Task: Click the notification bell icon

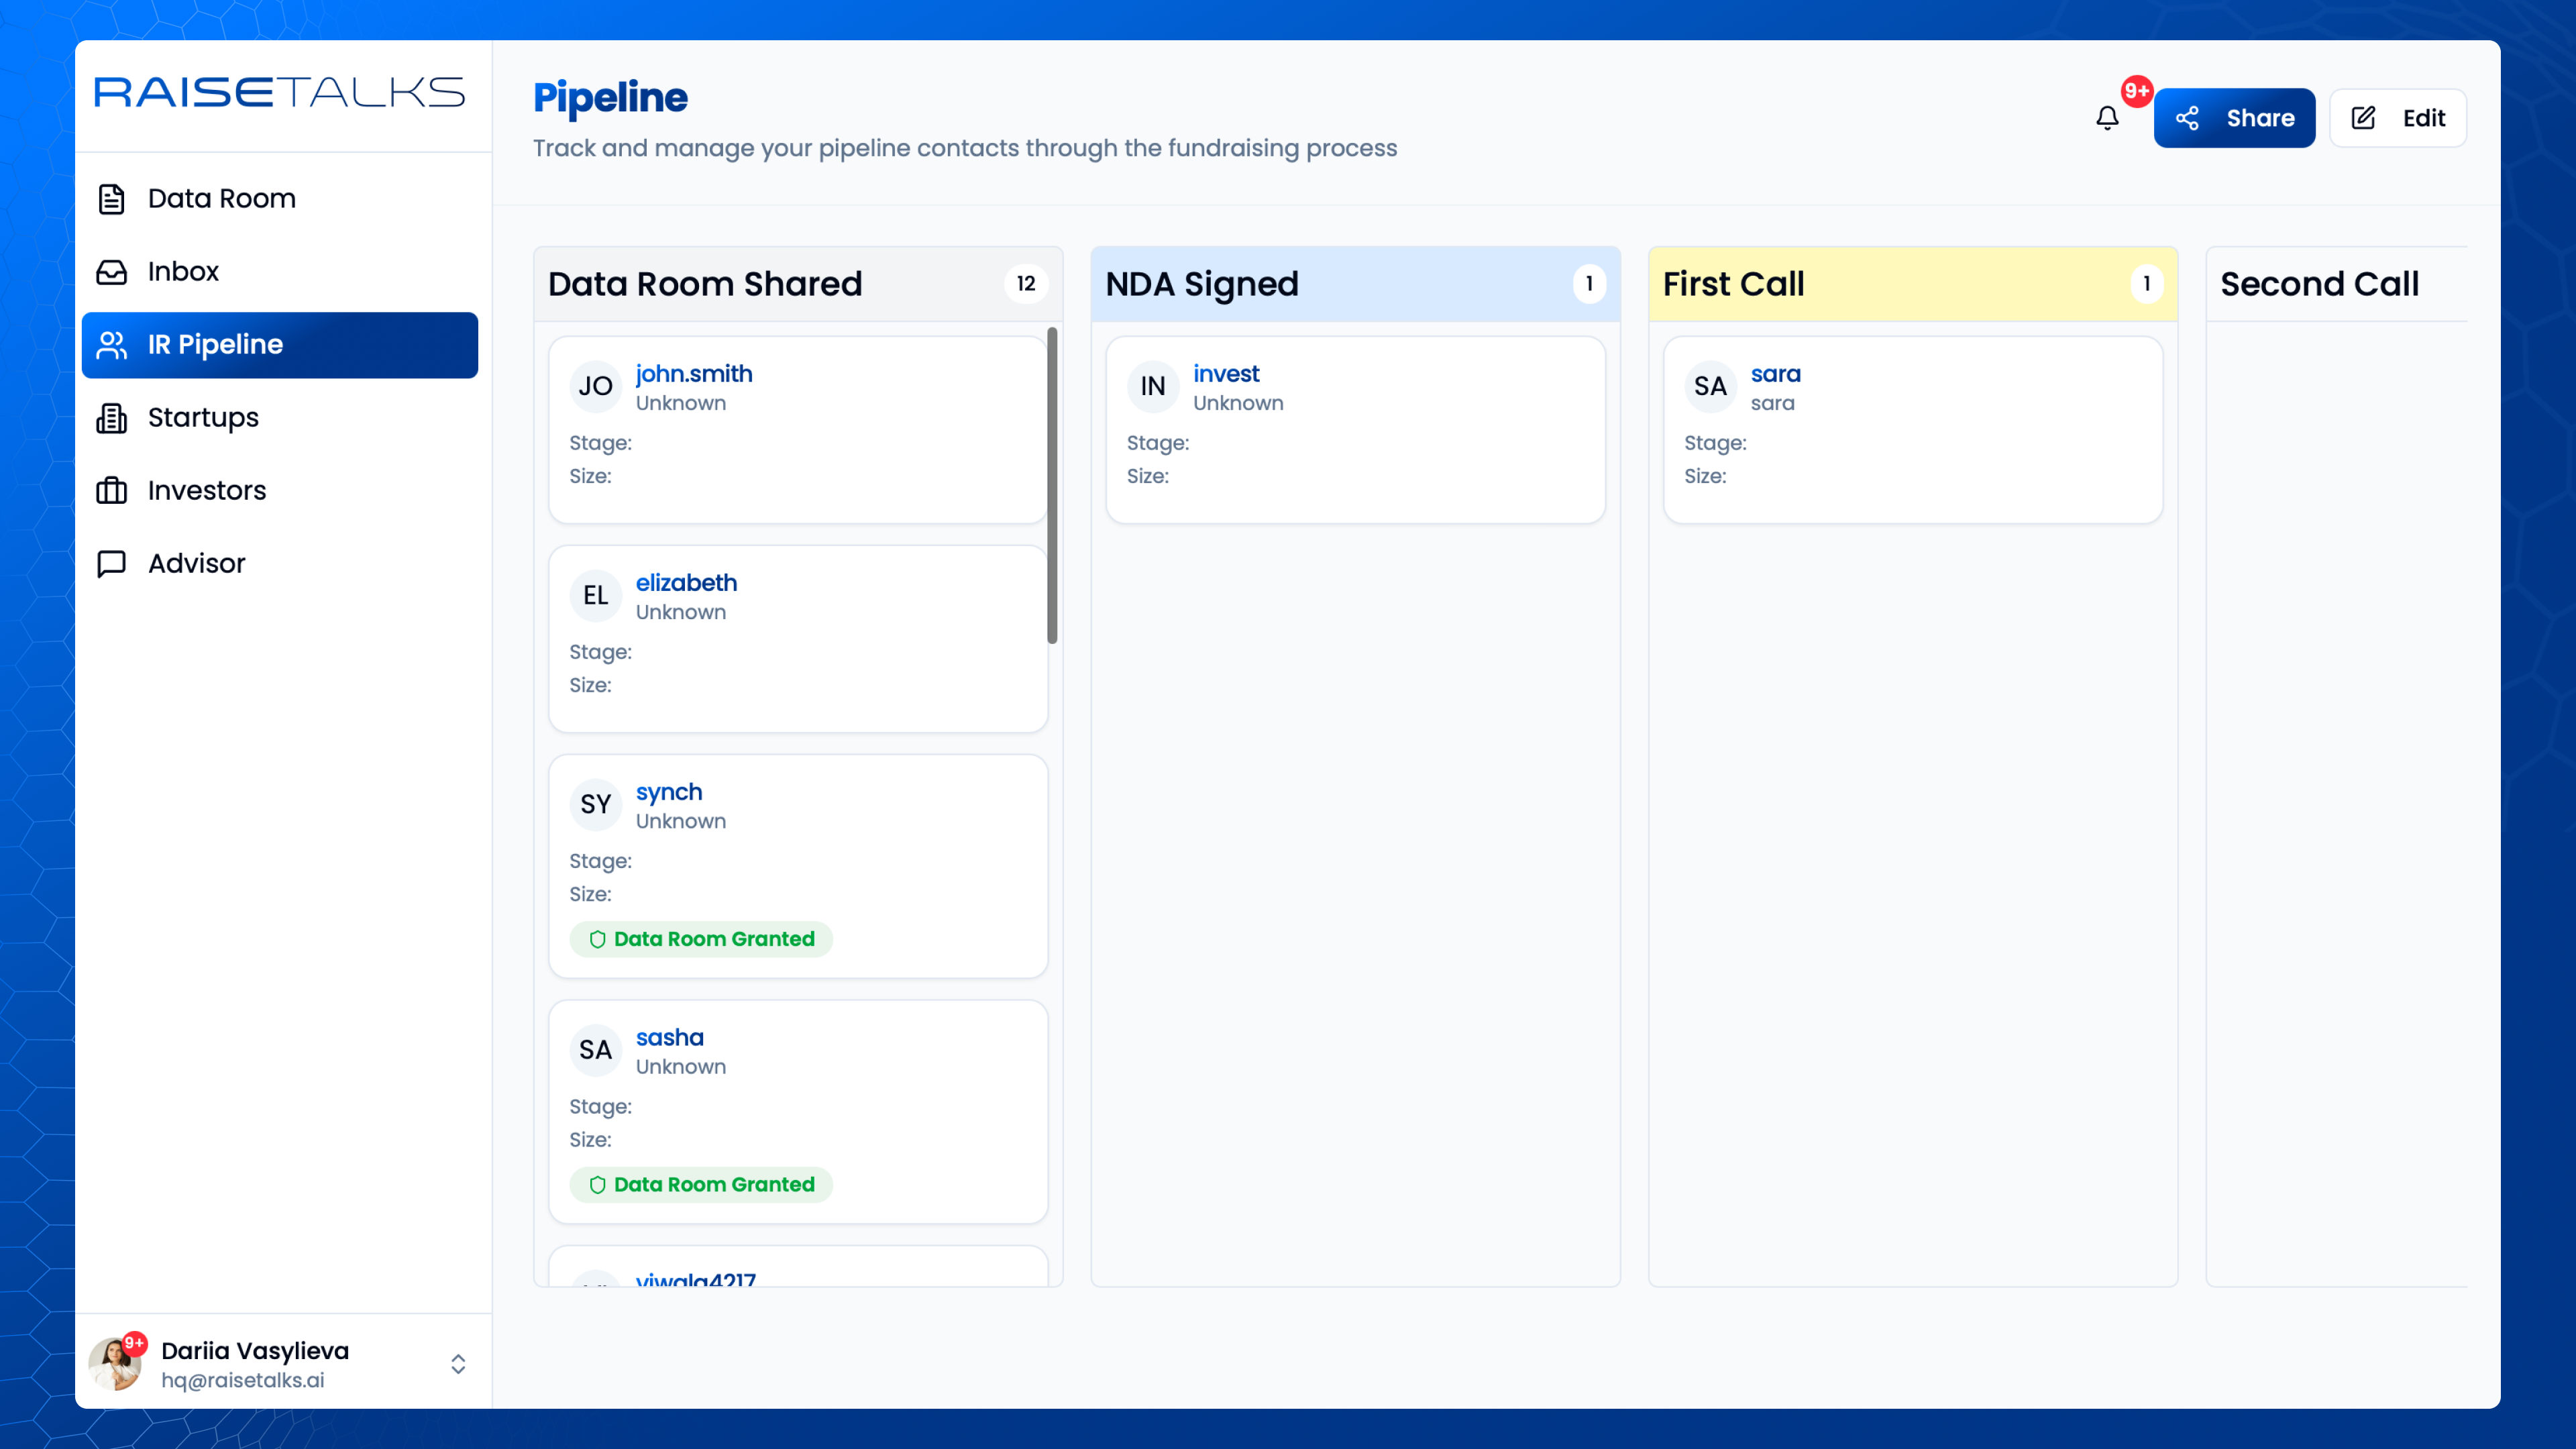Action: pos(2107,118)
